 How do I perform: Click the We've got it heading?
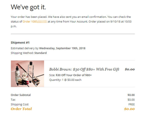click(x=28, y=7)
